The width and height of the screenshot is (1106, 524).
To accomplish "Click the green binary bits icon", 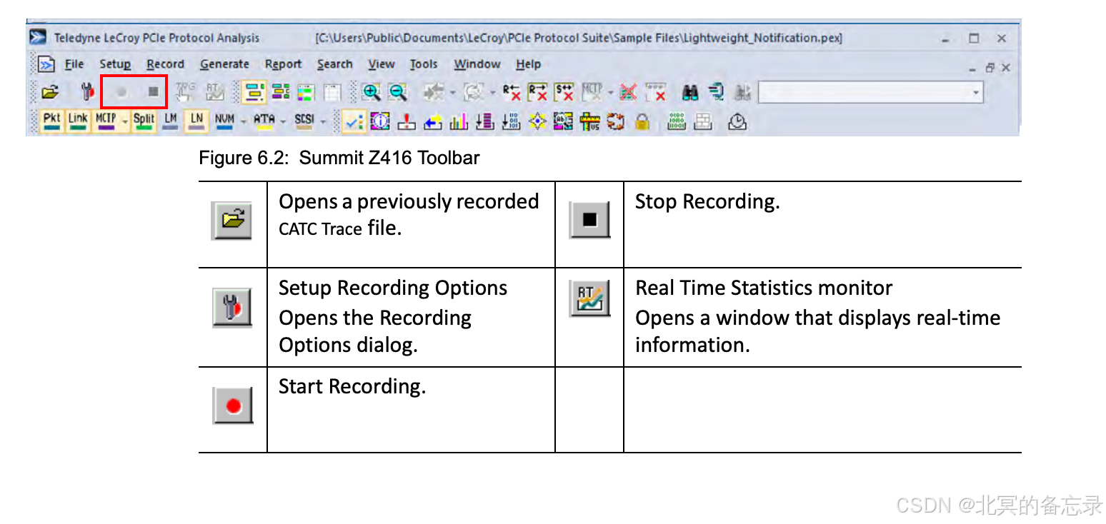I will tap(677, 121).
